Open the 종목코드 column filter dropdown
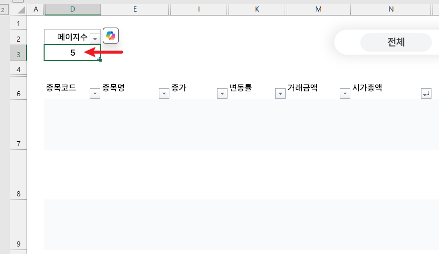 [x=95, y=93]
